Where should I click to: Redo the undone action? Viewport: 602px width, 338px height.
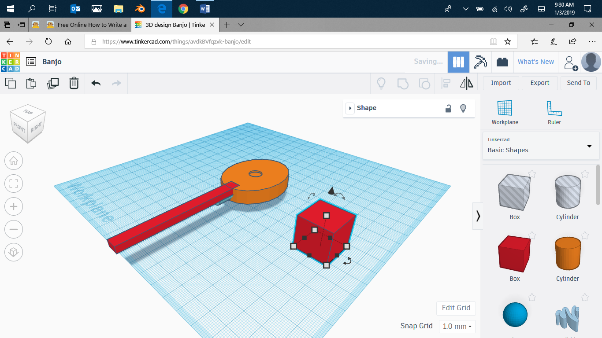116,83
